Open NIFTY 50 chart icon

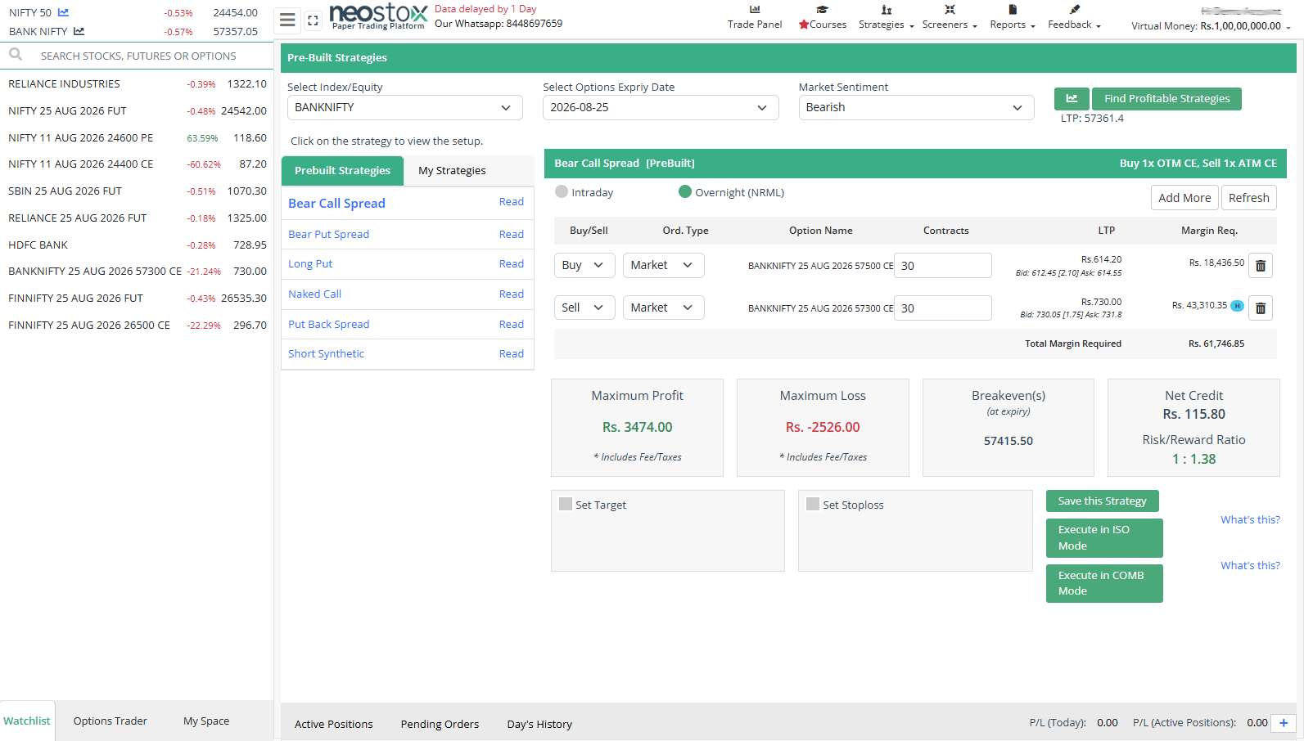[63, 12]
